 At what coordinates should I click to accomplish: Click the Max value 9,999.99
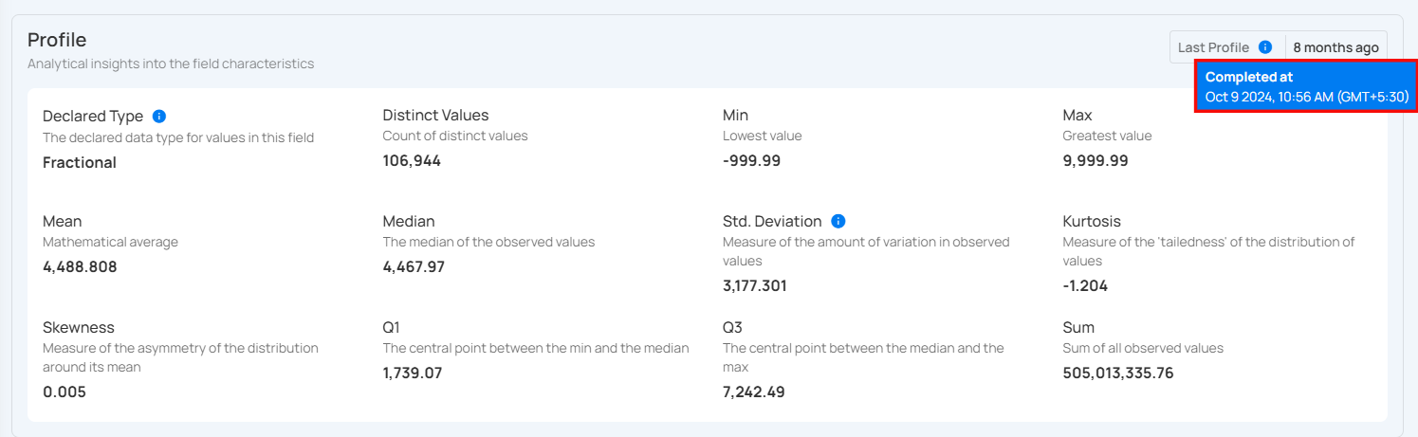(1096, 161)
